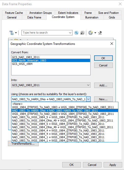The image size is (124, 170).
Task: Switch to the Grids tab
Action: 112,17
